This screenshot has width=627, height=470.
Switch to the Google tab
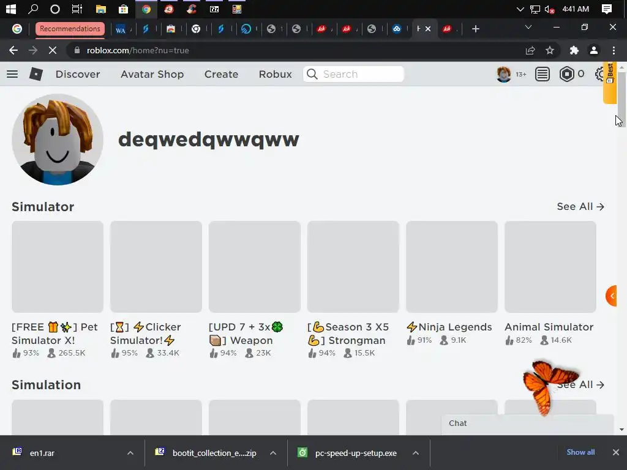pyautogui.click(x=17, y=29)
